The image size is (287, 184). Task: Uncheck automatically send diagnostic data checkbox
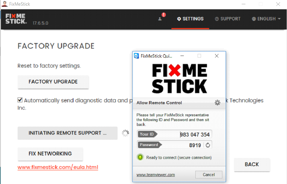point(20,100)
